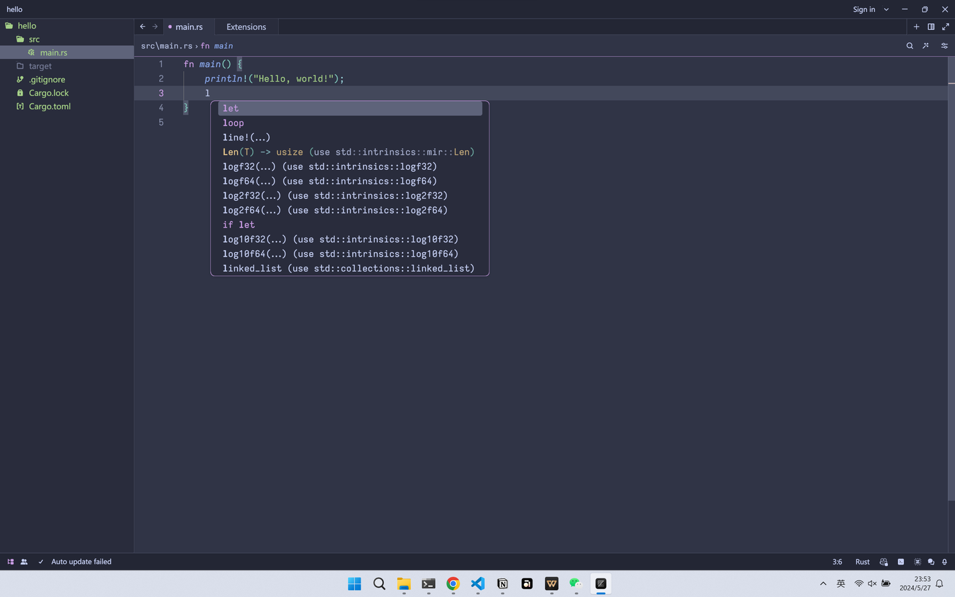Open the assistant panel icon

tap(917, 562)
